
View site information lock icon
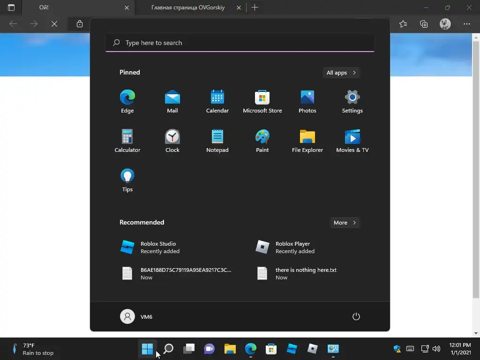pyautogui.click(x=80, y=24)
